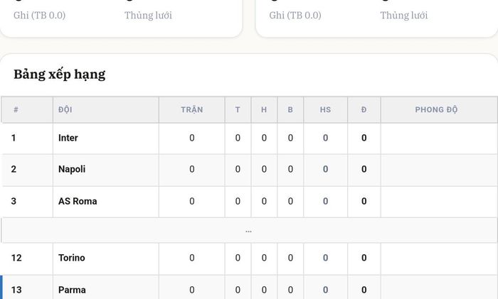Select the Bảng xếp hạng heading
The height and width of the screenshot is (299, 498).
click(x=59, y=75)
